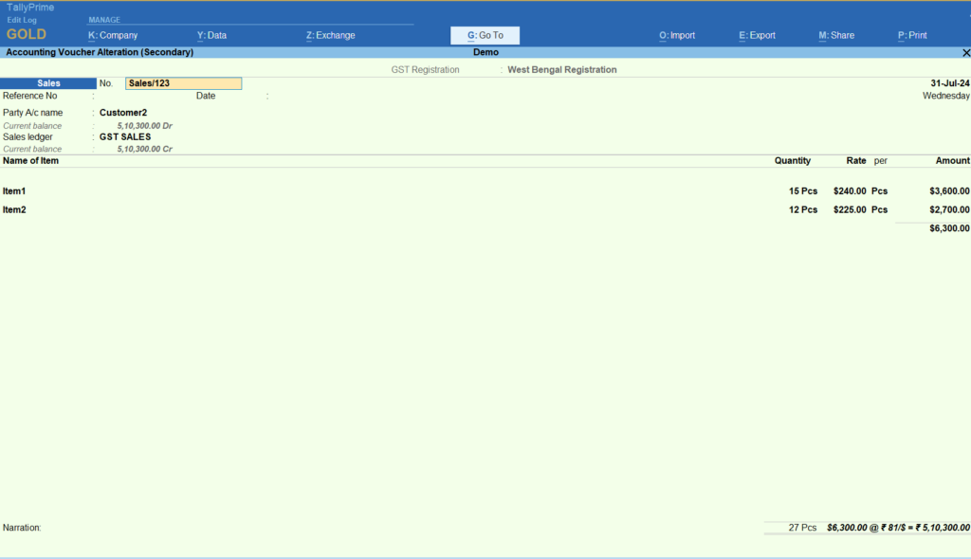Open the Y: Data menu
Screen dimensions: 971x559
pos(210,34)
